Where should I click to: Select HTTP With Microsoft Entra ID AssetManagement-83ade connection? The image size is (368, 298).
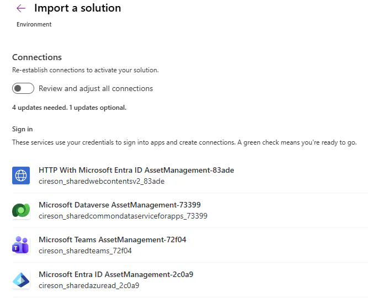click(136, 171)
